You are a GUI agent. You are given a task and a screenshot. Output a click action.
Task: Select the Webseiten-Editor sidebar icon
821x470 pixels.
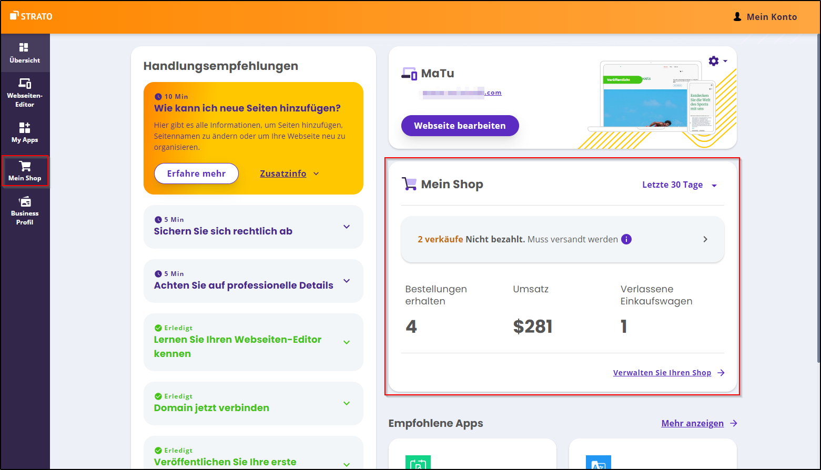(x=25, y=92)
